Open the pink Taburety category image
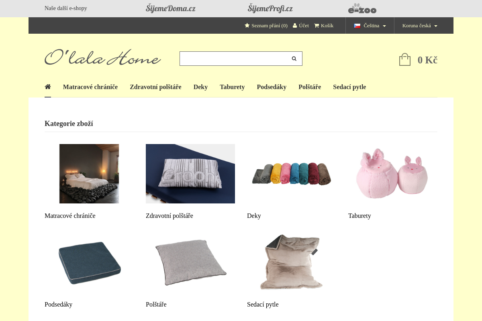 coord(393,174)
